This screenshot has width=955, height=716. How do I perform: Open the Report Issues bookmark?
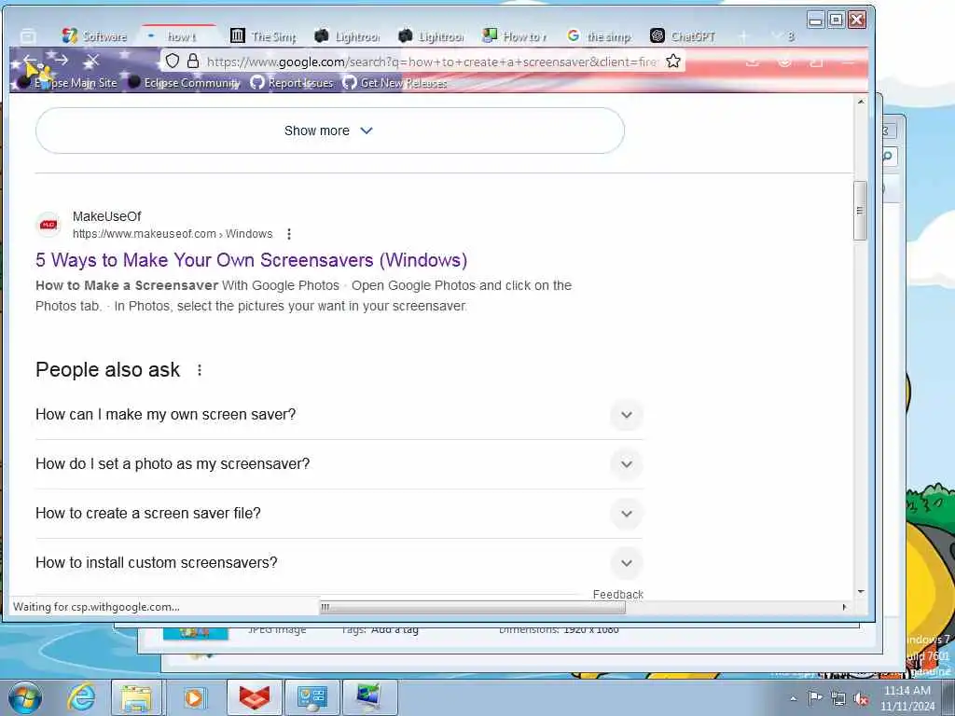[x=292, y=83]
